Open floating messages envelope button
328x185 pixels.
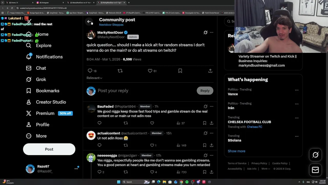coord(315,170)
